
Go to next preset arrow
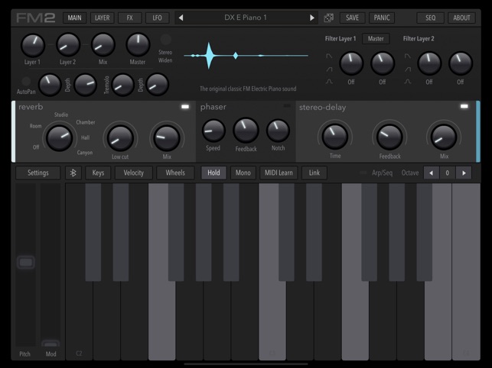pyautogui.click(x=312, y=18)
